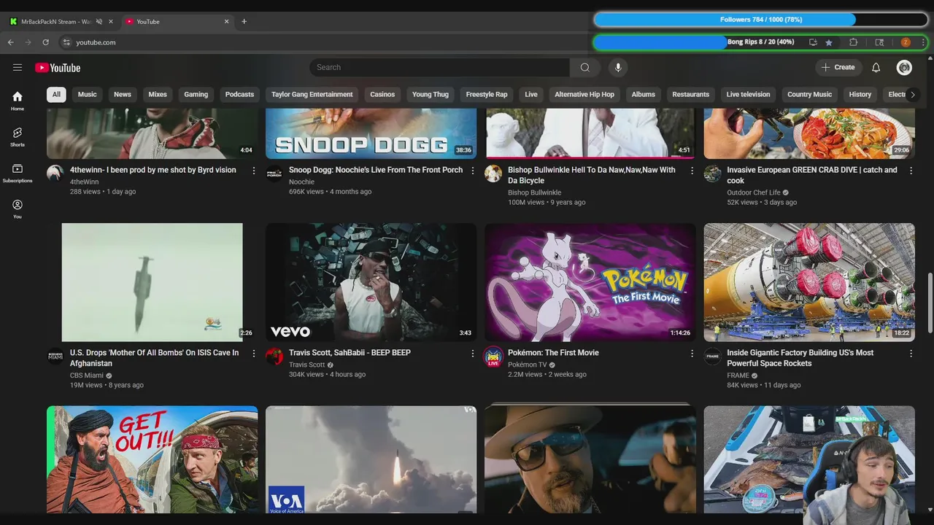Click the magnifier search button
The height and width of the screenshot is (525, 934).
585,67
